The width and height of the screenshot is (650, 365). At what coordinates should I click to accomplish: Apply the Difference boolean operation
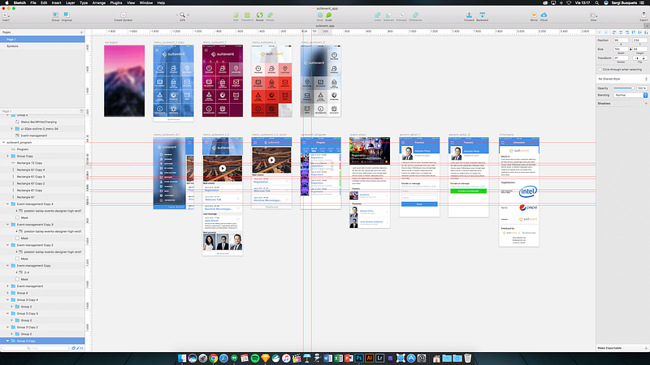click(x=415, y=15)
